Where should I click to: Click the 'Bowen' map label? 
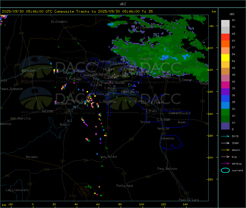[182, 122]
